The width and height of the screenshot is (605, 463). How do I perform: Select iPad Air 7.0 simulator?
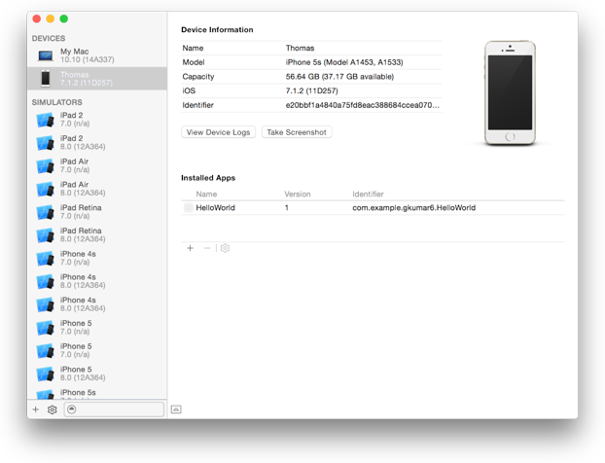[97, 165]
